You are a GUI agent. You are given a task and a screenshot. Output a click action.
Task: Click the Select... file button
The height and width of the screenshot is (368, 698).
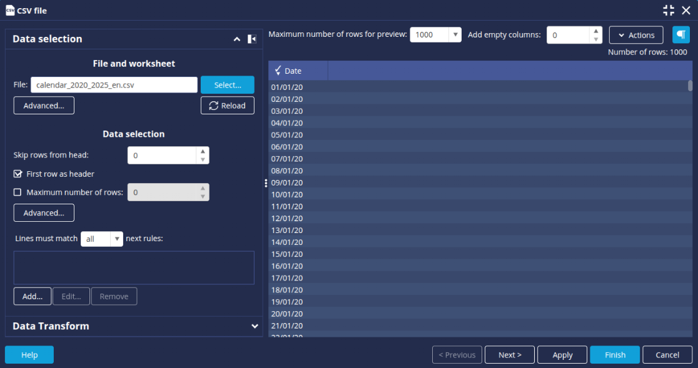[x=227, y=85]
